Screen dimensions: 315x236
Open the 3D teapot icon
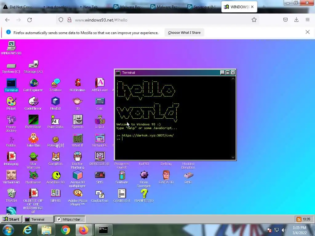[78, 104]
